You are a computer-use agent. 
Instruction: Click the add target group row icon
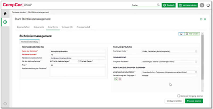click(116, 79)
